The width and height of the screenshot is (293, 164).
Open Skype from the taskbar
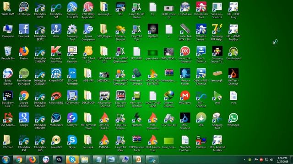click(x=72, y=160)
